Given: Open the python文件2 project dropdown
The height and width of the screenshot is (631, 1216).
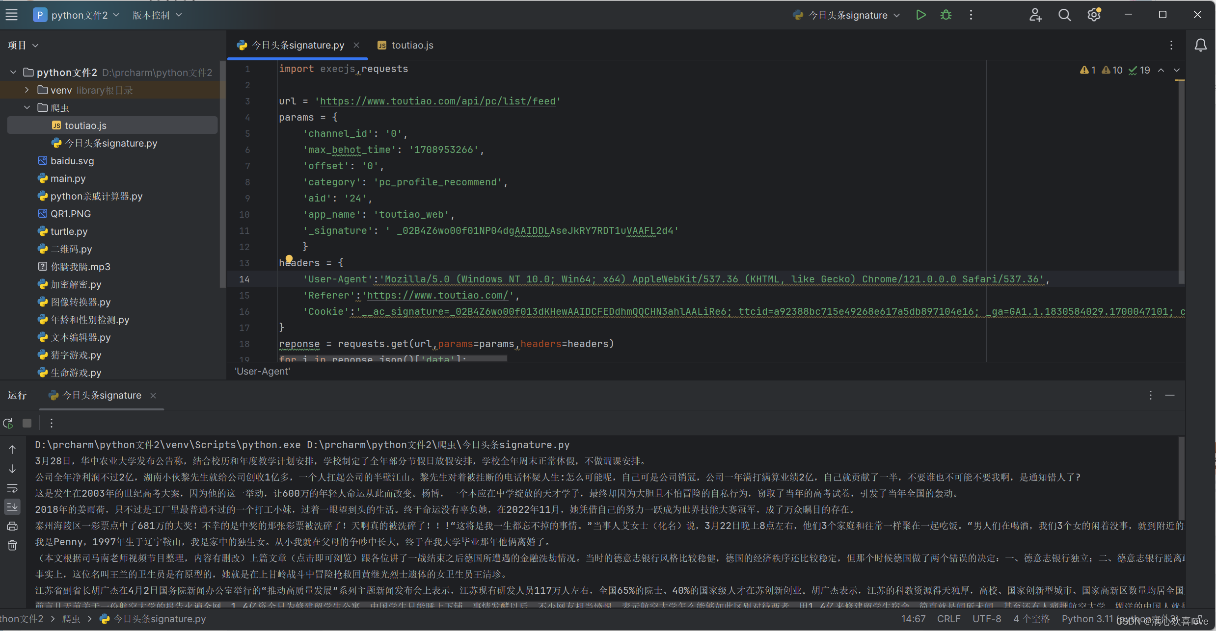Looking at the screenshot, I should coord(76,15).
